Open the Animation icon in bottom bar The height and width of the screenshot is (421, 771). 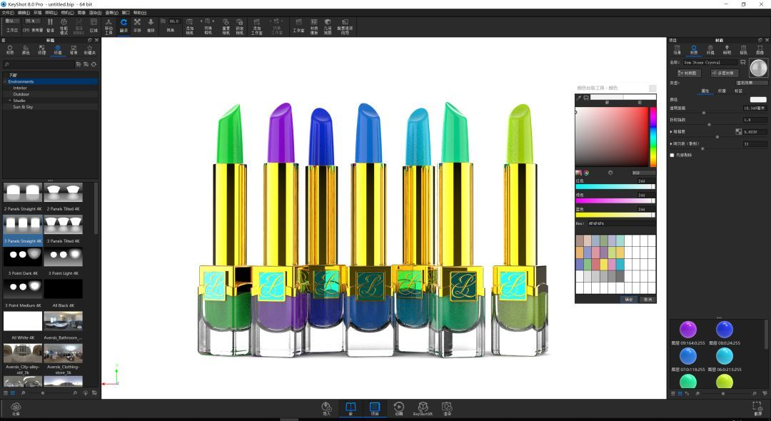point(399,408)
